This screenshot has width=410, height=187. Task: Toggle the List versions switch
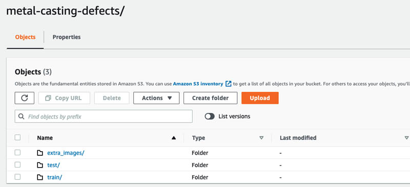click(210, 116)
